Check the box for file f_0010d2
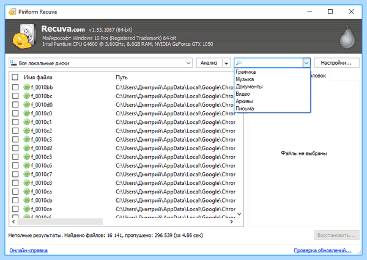Viewport: 367px width, 260px height. coord(15,148)
